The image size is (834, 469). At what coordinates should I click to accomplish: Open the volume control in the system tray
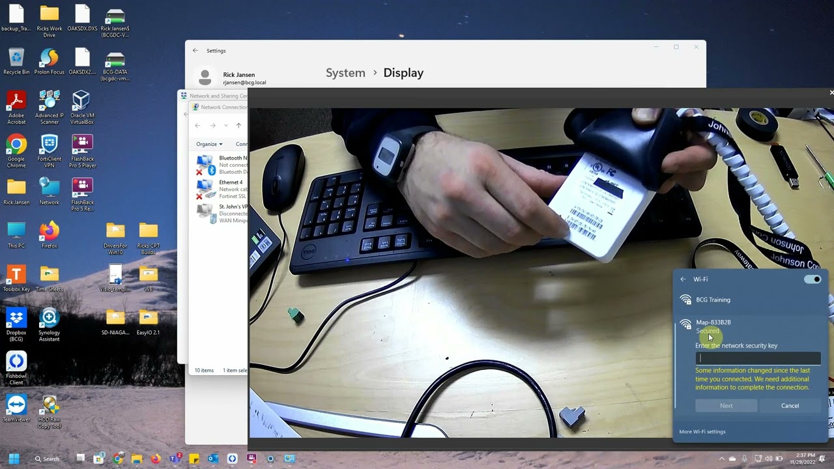point(769,459)
